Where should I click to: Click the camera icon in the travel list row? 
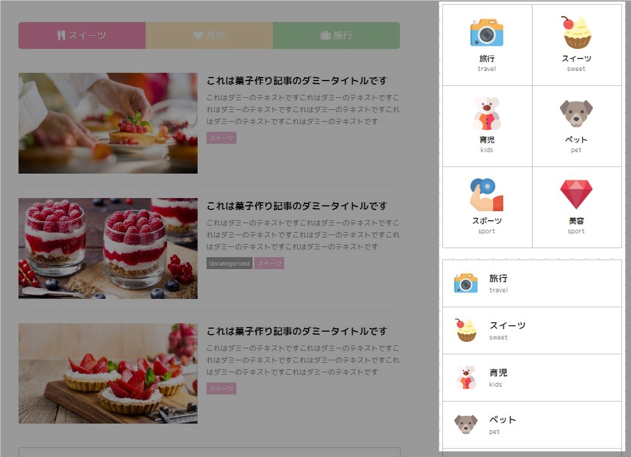(466, 283)
